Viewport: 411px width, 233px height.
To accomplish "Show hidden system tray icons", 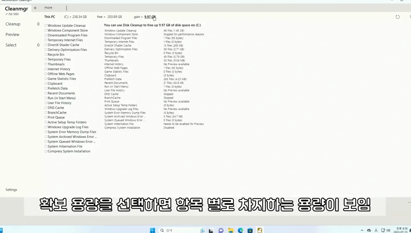I will pyautogui.click(x=362, y=230).
